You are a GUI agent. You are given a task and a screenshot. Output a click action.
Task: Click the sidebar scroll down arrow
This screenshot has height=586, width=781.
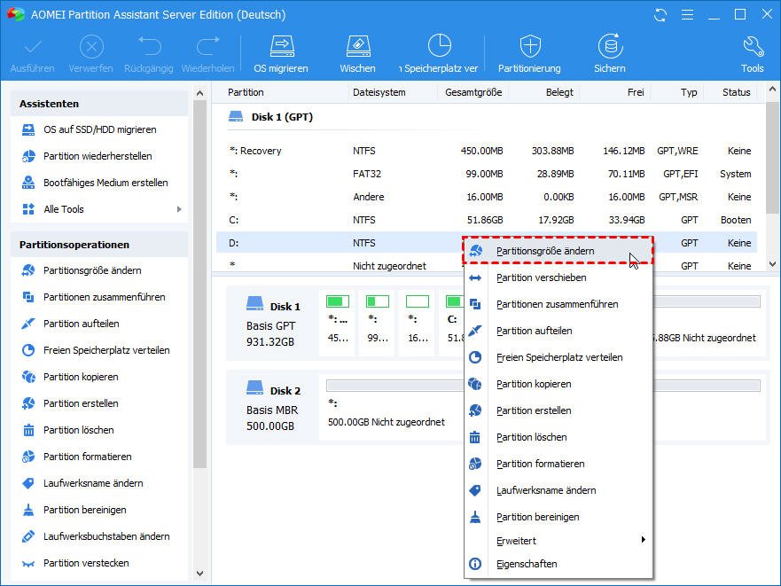(199, 574)
